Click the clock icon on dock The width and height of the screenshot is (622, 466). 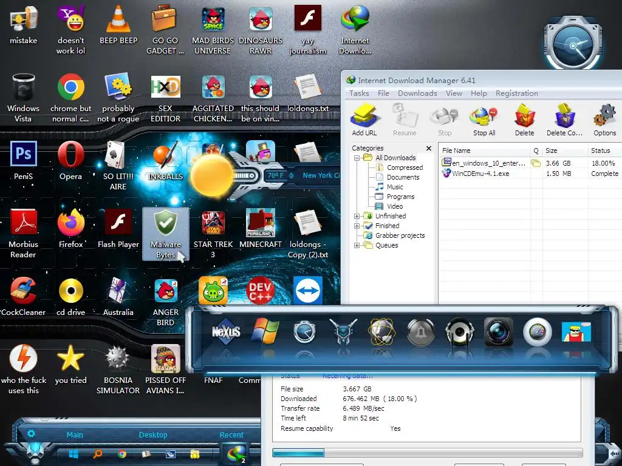tap(304, 332)
